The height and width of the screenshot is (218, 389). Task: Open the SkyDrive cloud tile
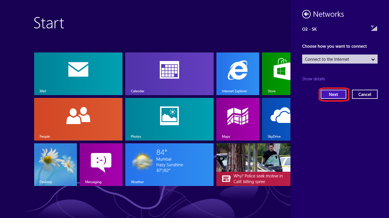276,119
